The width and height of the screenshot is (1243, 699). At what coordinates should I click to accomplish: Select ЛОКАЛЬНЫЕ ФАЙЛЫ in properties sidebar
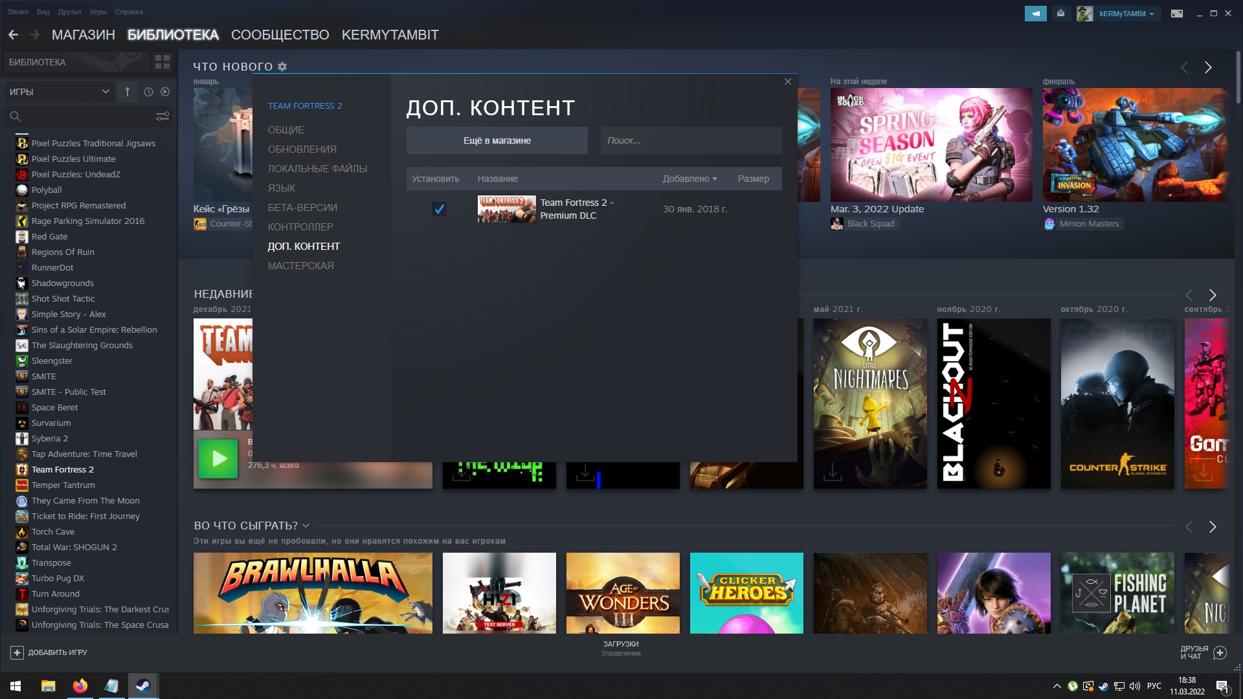pos(318,169)
